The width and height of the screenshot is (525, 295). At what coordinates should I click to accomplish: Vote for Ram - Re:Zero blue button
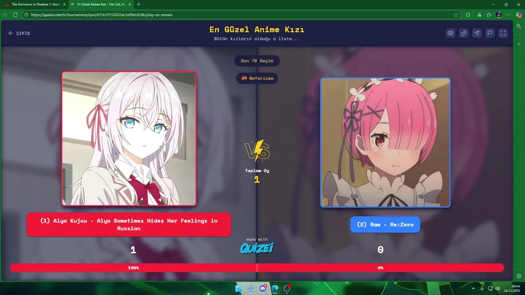click(385, 225)
